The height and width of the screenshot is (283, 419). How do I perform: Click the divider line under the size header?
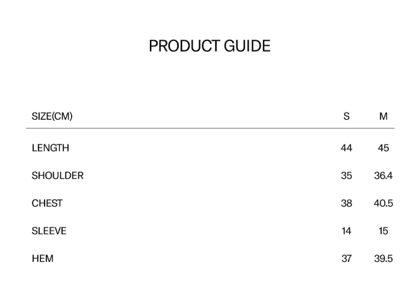pyautogui.click(x=209, y=128)
